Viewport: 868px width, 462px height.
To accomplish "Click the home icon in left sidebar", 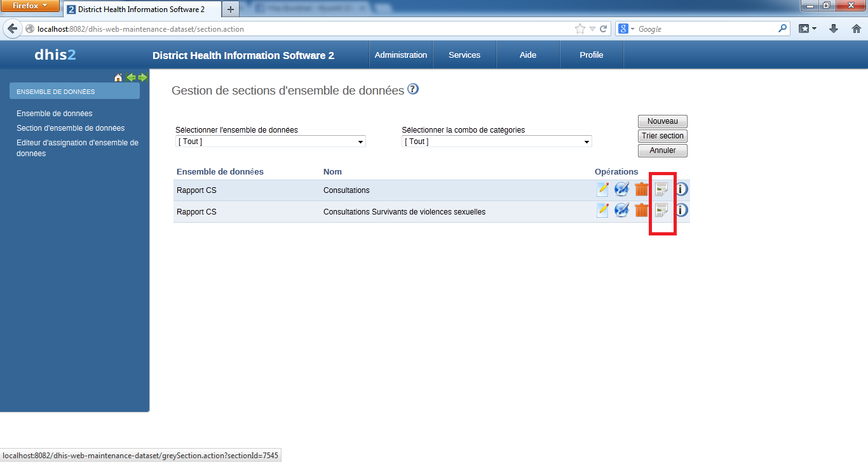I will click(x=118, y=77).
